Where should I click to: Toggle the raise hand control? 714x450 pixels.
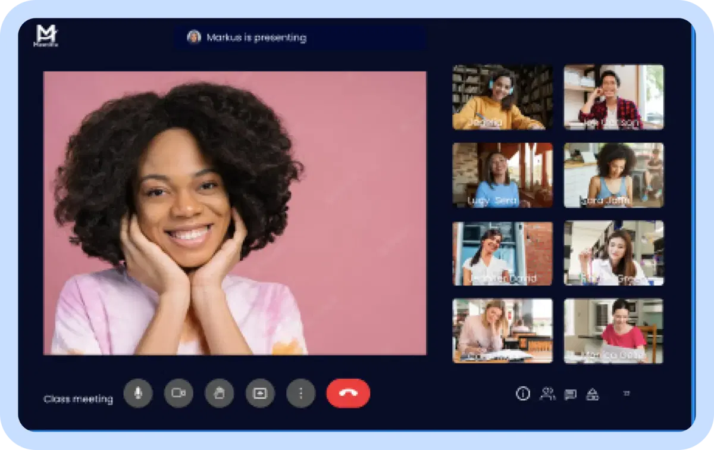point(220,393)
